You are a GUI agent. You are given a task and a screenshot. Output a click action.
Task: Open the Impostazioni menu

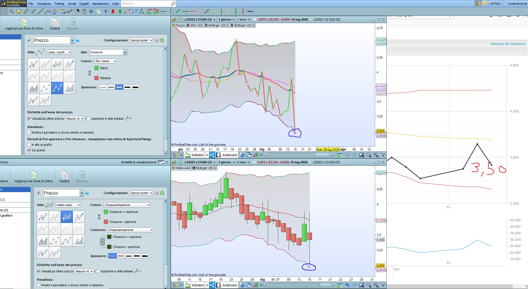coord(101,4)
